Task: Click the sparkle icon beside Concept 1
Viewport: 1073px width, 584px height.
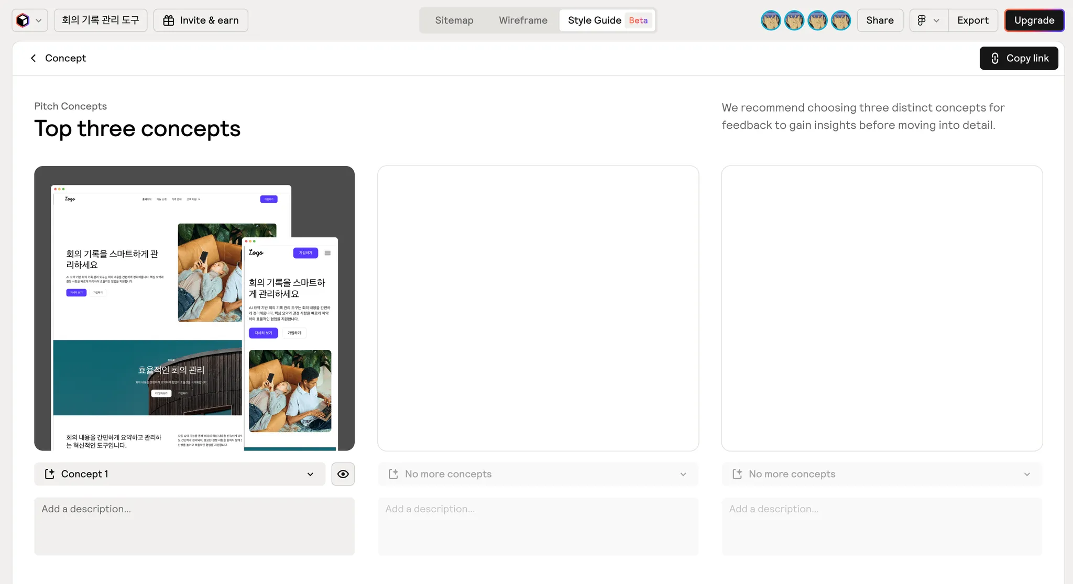Action: click(50, 474)
